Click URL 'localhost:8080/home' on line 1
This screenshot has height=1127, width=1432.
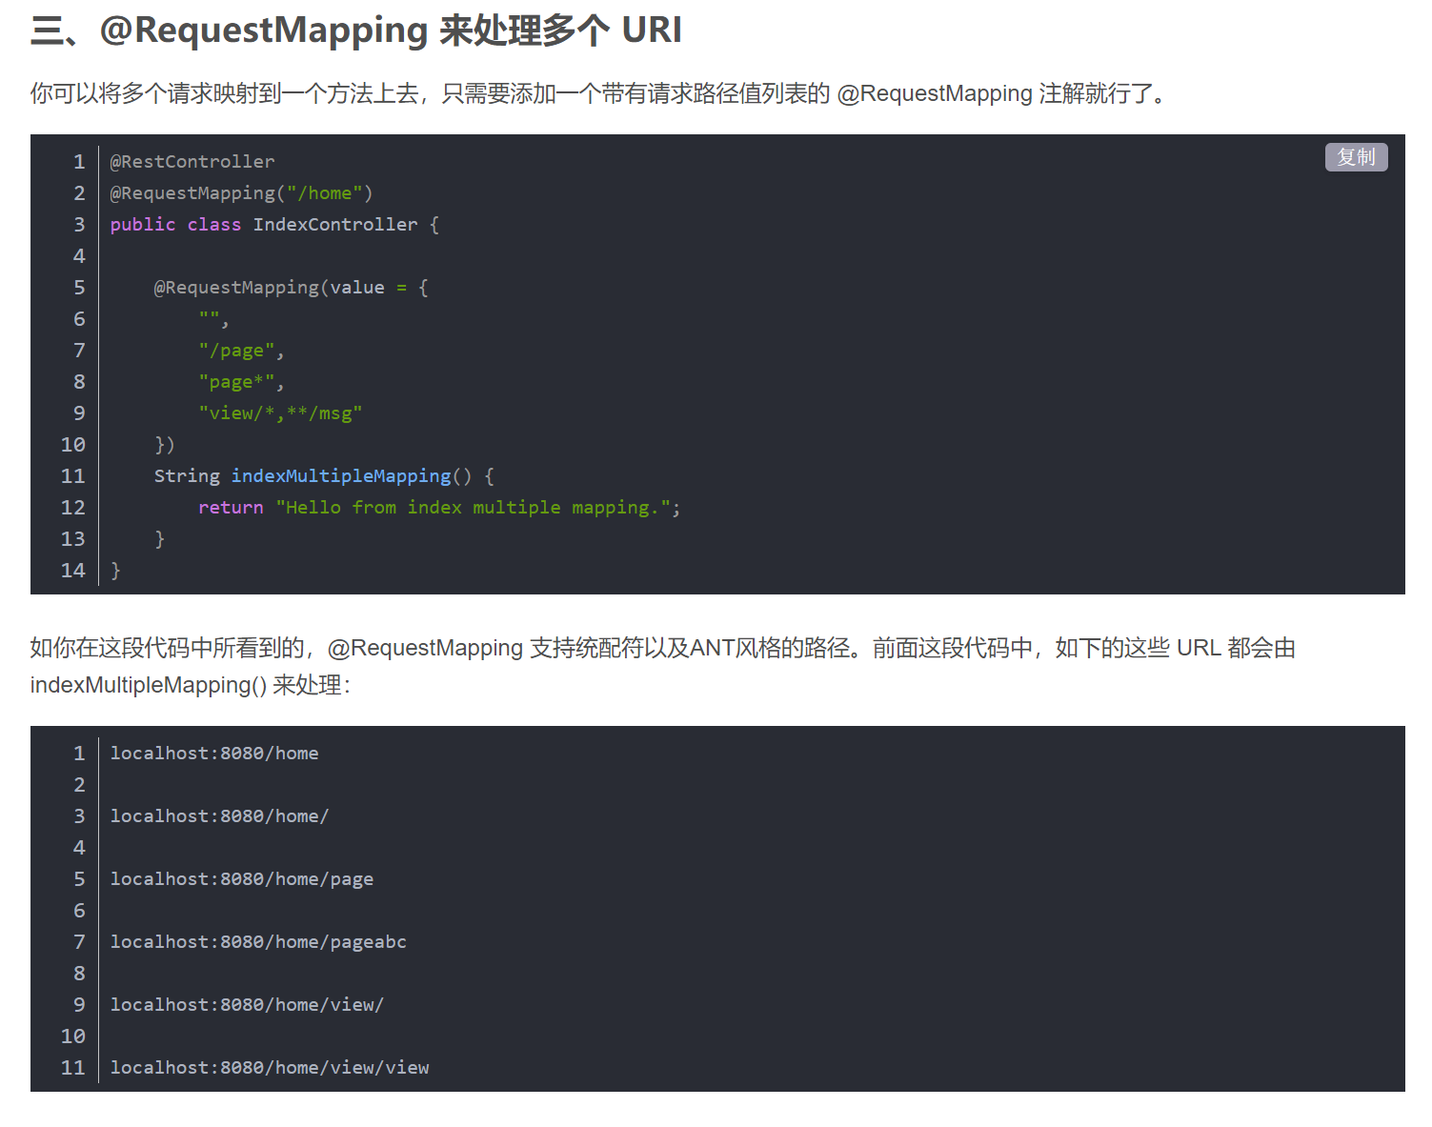click(x=214, y=754)
